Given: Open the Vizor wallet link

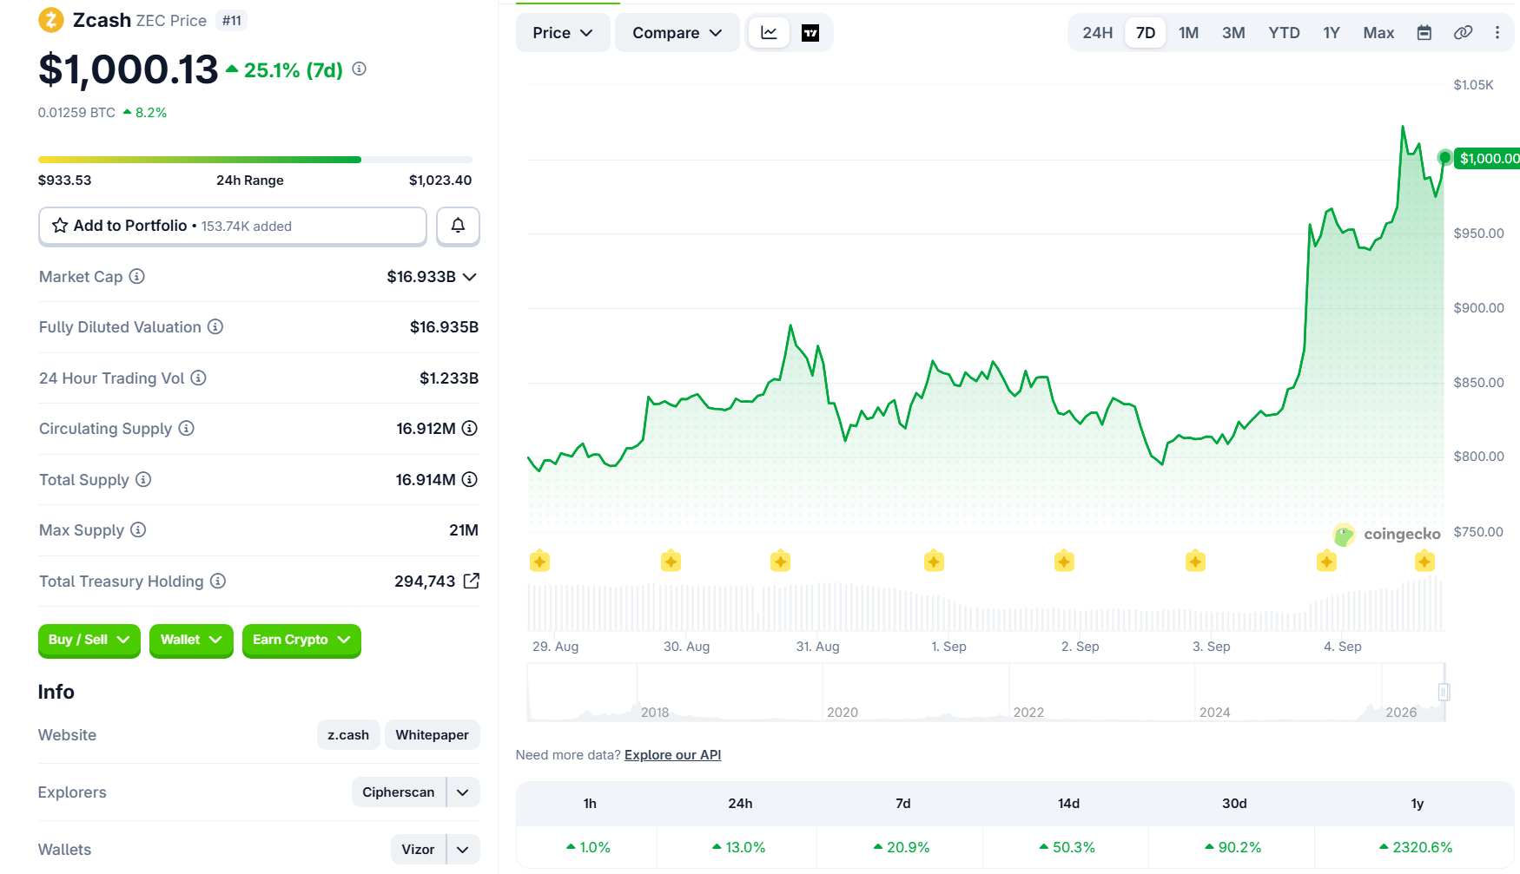Looking at the screenshot, I should pyautogui.click(x=418, y=850).
